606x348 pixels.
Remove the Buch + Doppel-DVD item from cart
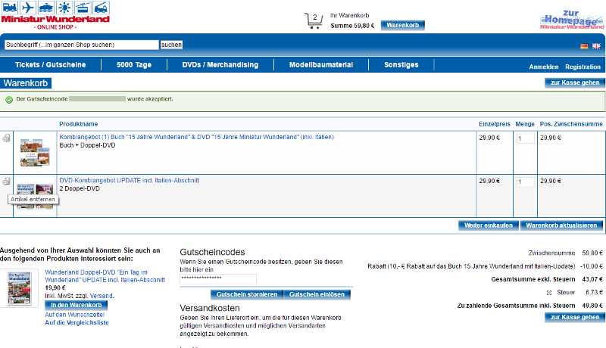click(7, 138)
